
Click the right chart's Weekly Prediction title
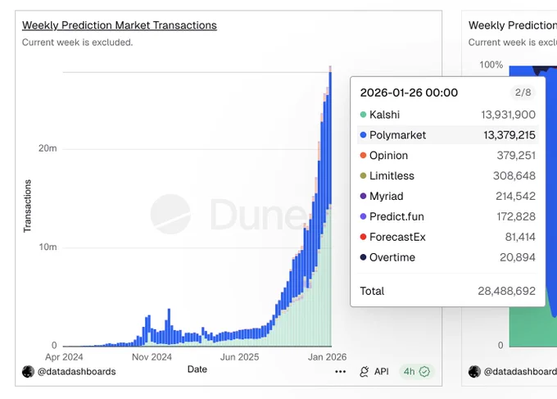click(x=513, y=25)
